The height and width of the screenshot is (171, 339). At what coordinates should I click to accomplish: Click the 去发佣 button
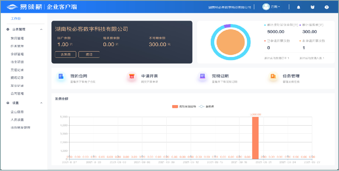point(66,55)
